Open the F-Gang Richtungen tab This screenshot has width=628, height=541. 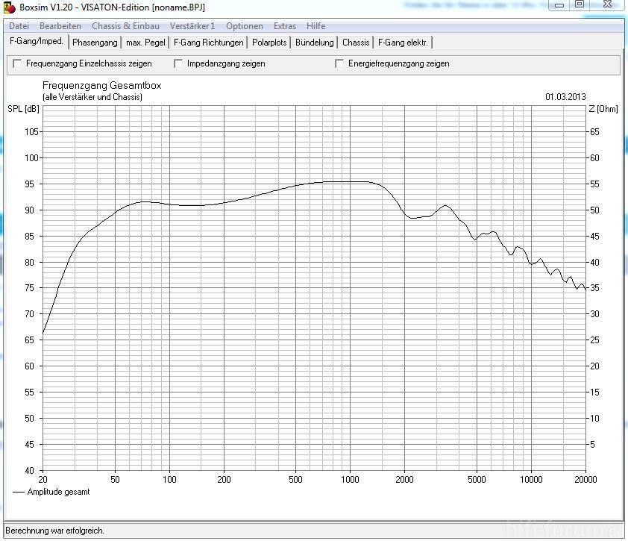(208, 43)
